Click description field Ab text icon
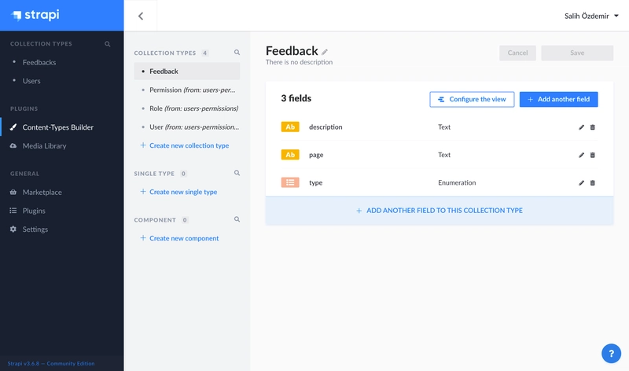Viewport: 629px width, 371px height. pos(290,127)
